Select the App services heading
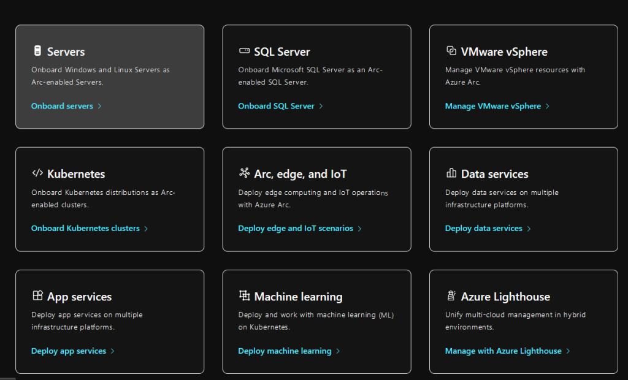This screenshot has width=628, height=380. pos(79,297)
